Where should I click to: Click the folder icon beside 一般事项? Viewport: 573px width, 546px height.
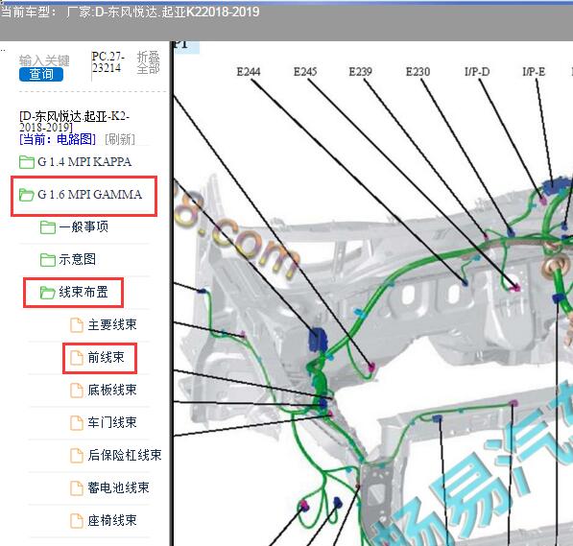[x=48, y=227]
